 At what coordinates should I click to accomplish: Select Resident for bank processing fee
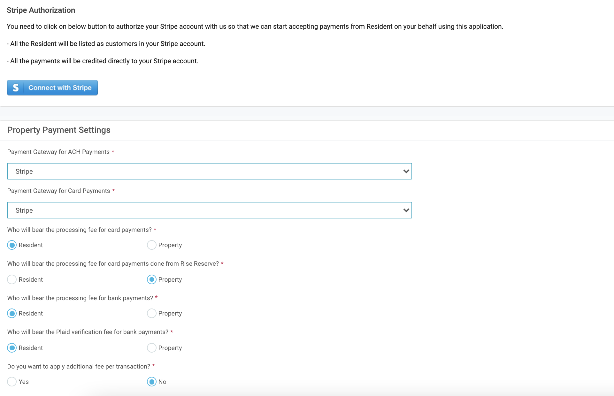(x=12, y=314)
